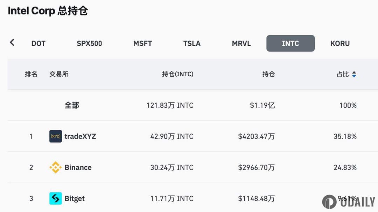Click the 持仓 value column header

coord(268,74)
